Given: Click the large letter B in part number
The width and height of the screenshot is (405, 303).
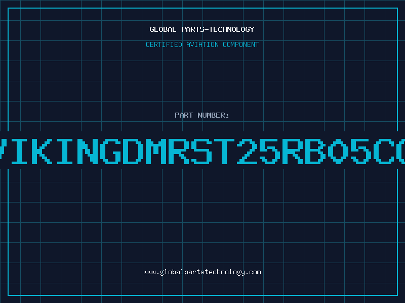Looking at the screenshot, I should coord(315,151).
